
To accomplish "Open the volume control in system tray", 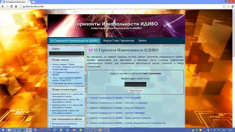I will [215, 130].
